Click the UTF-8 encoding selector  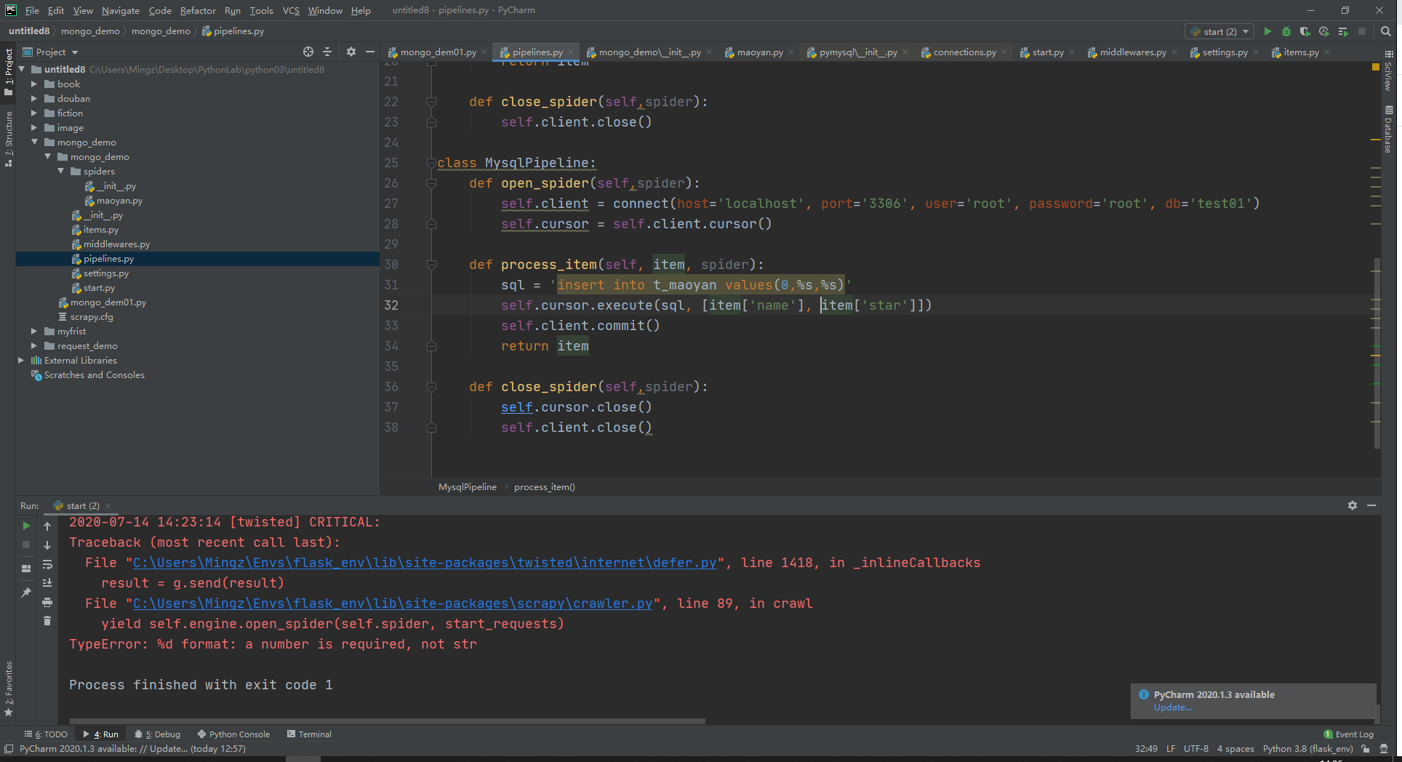point(1195,749)
